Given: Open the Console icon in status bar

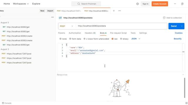Looking at the screenshot, I should [3, 103].
